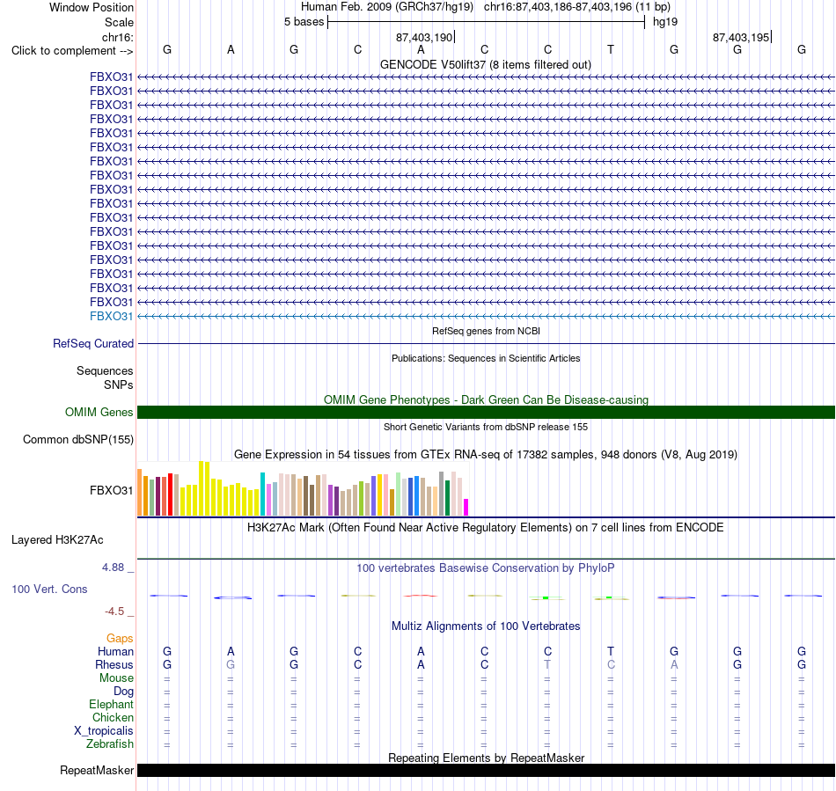The width and height of the screenshot is (836, 791).
Task: Click the T base in the top sequence row
Action: pyautogui.click(x=611, y=49)
